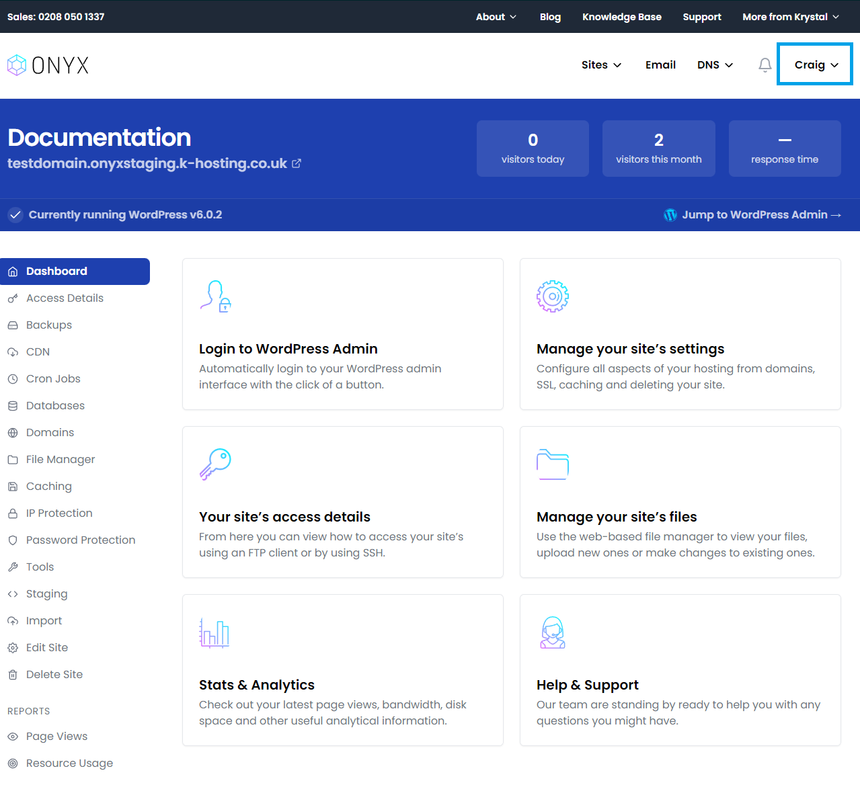The height and width of the screenshot is (787, 860).
Task: Open Your site's access details title
Action: pos(284,517)
